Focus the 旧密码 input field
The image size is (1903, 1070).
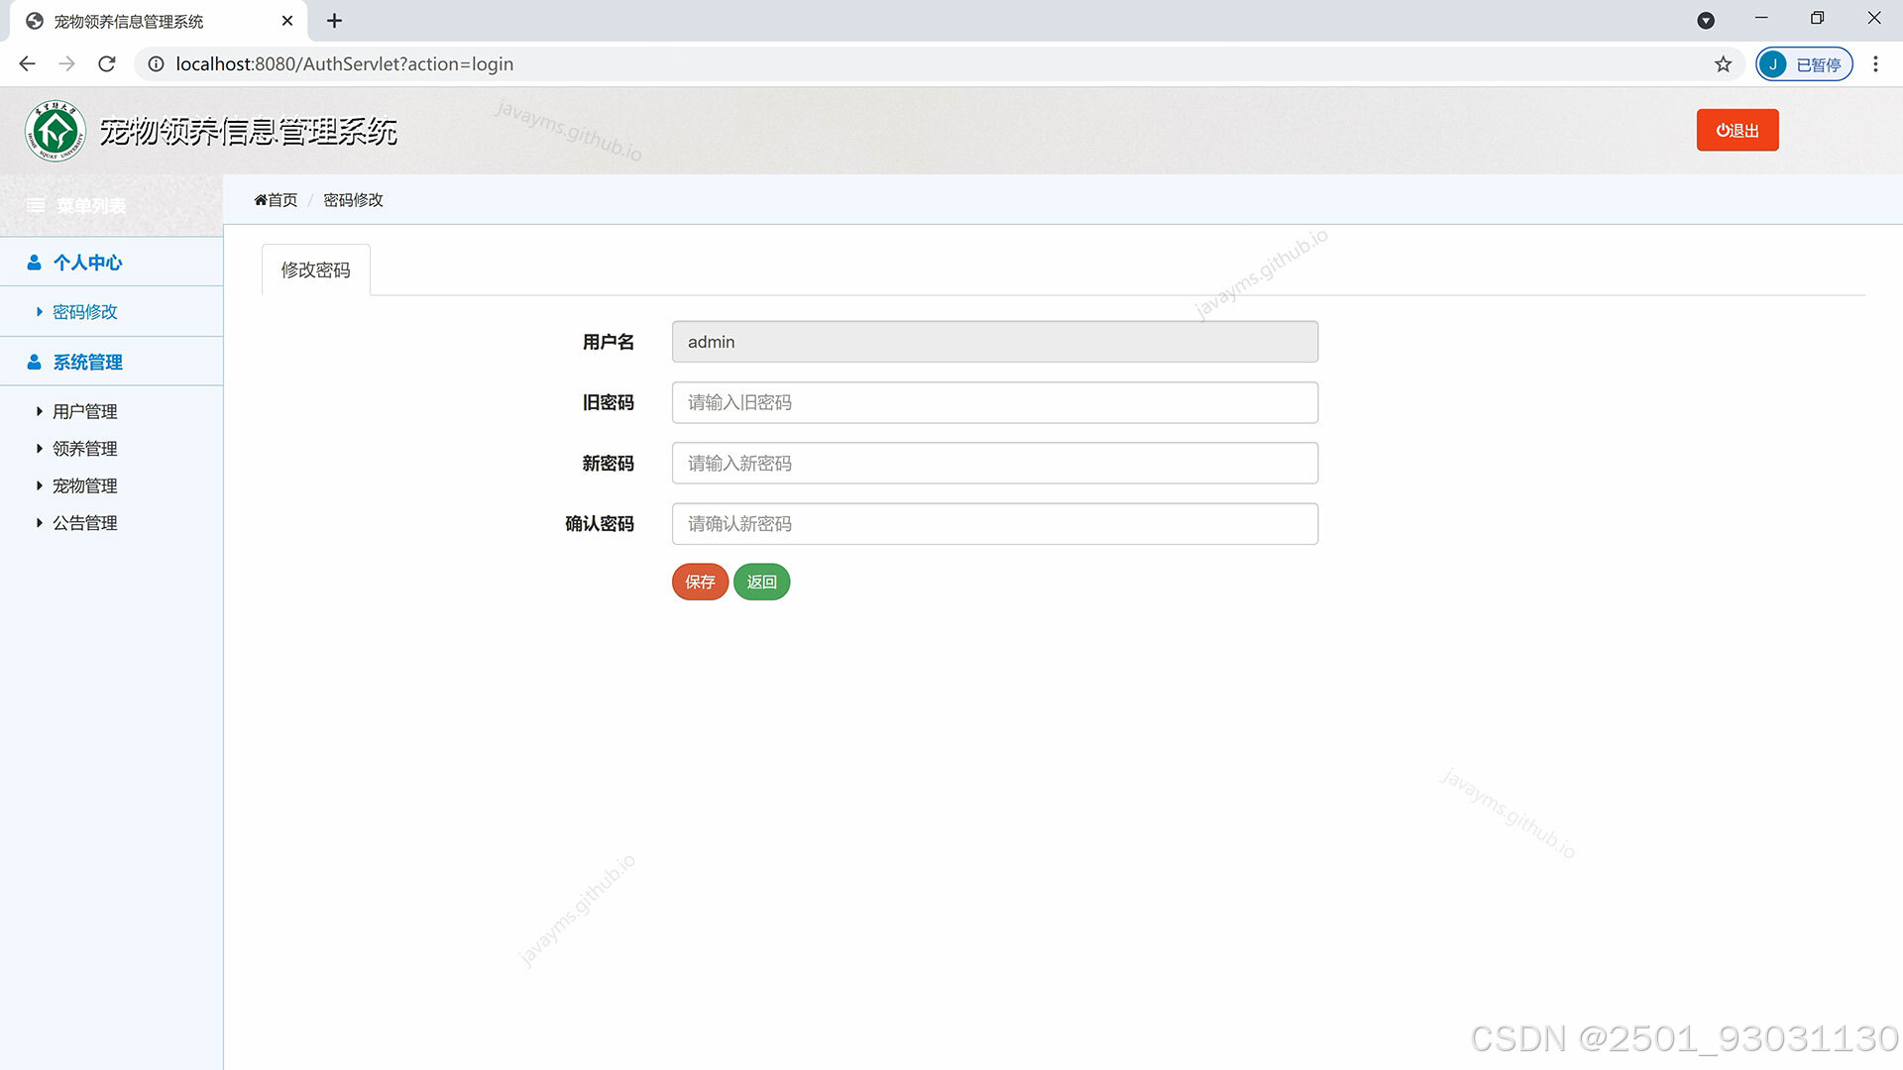point(994,402)
